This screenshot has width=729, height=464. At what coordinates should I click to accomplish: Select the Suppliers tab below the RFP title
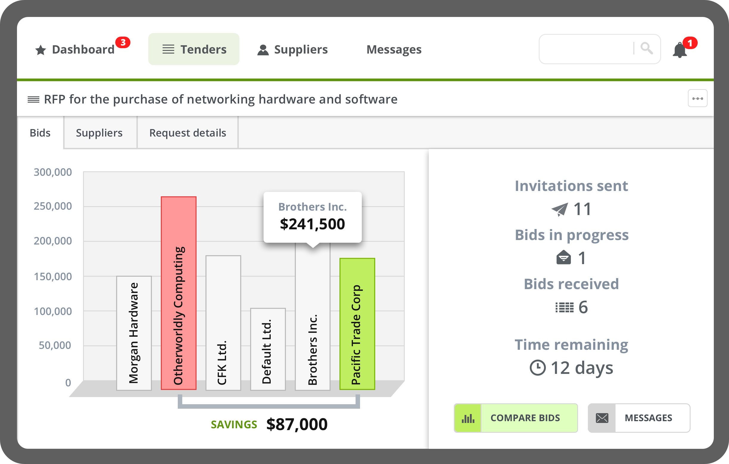click(x=99, y=133)
